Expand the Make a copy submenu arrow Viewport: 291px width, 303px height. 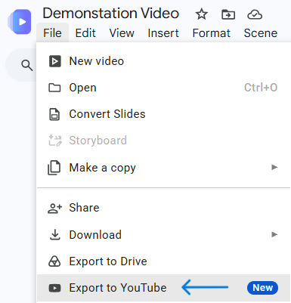pos(274,167)
